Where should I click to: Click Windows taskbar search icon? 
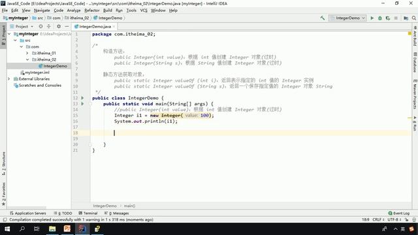[22, 229]
